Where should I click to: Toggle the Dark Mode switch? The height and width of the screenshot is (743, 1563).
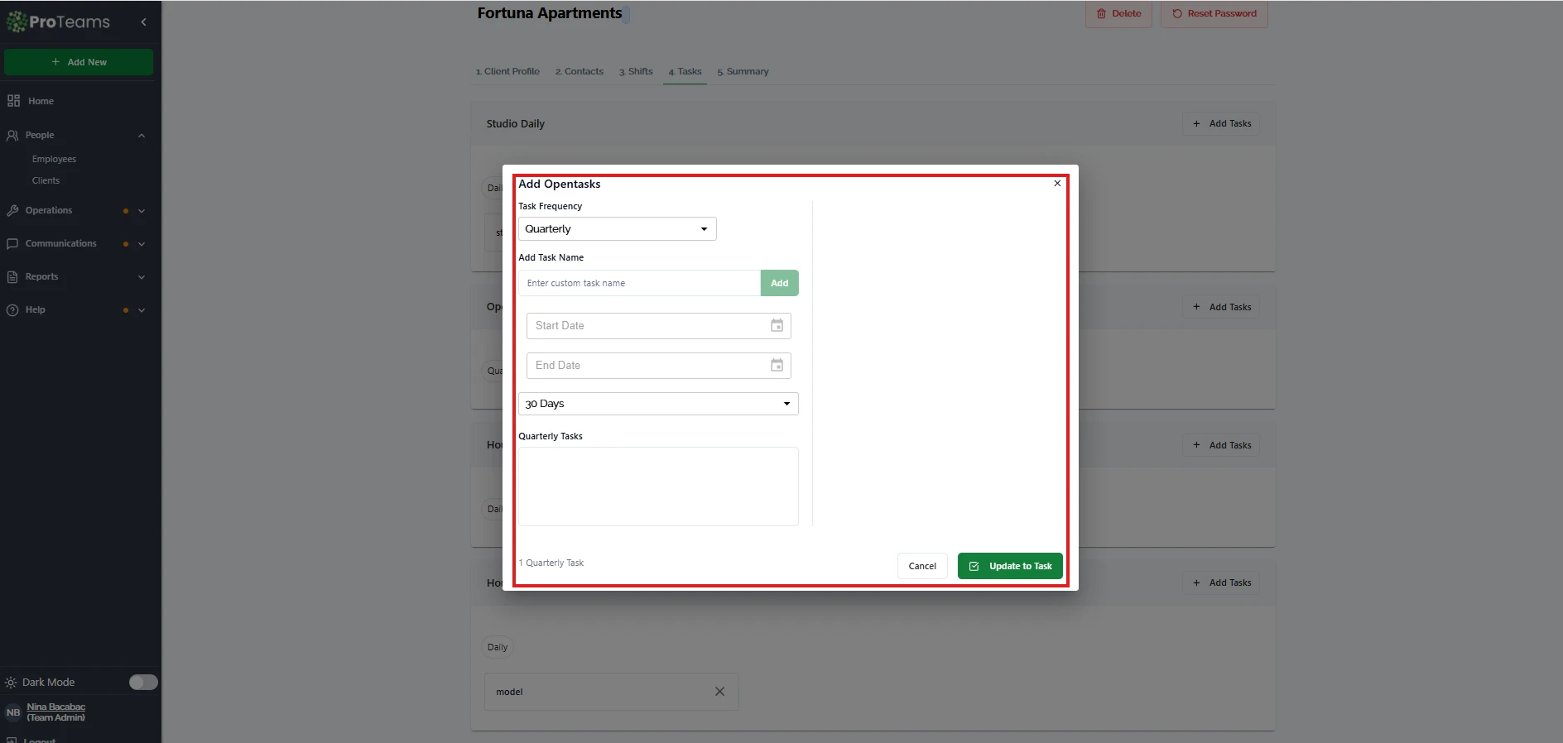pos(142,682)
